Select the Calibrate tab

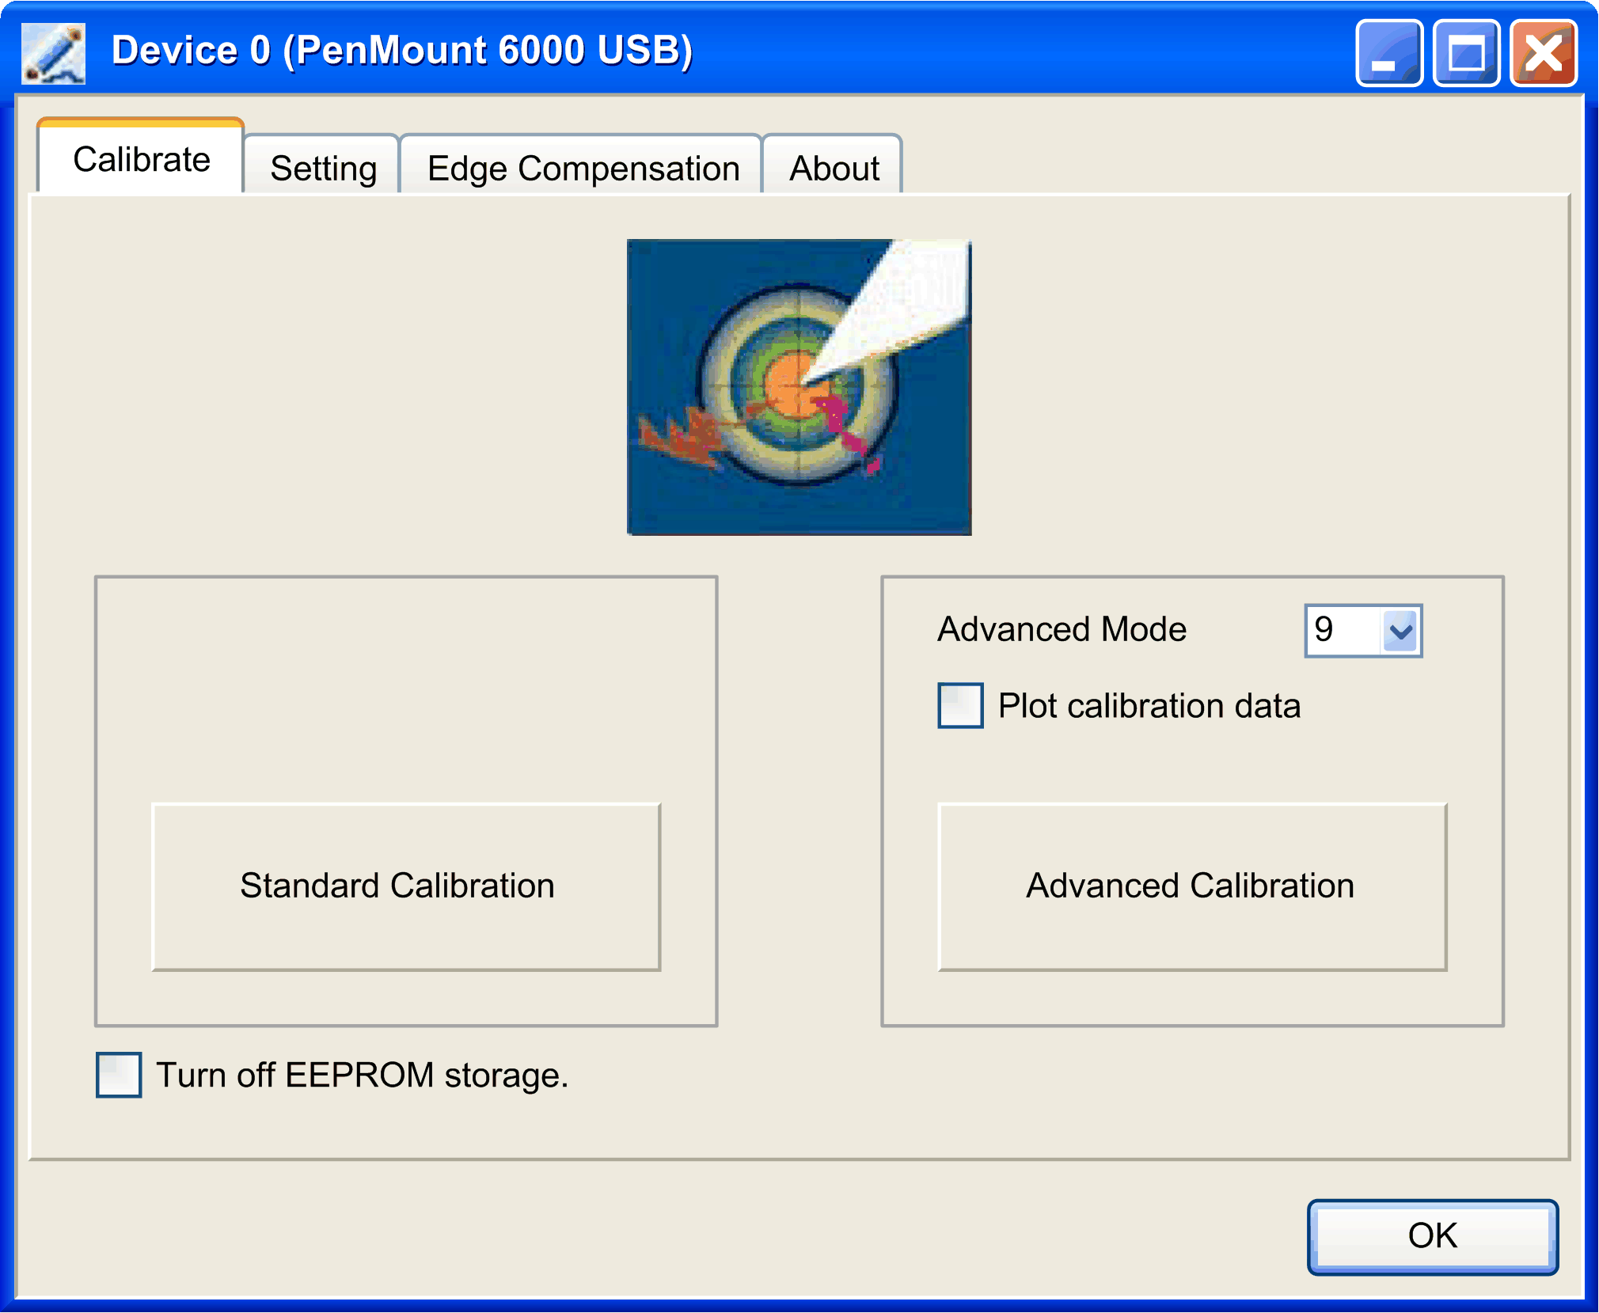click(x=142, y=159)
